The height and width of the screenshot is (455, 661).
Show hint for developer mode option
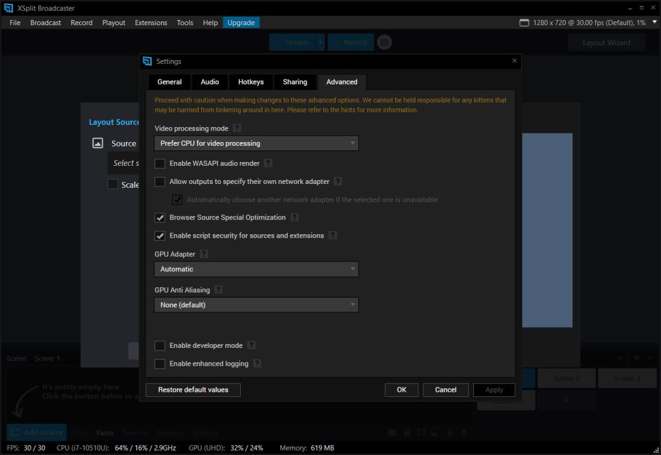(x=251, y=345)
